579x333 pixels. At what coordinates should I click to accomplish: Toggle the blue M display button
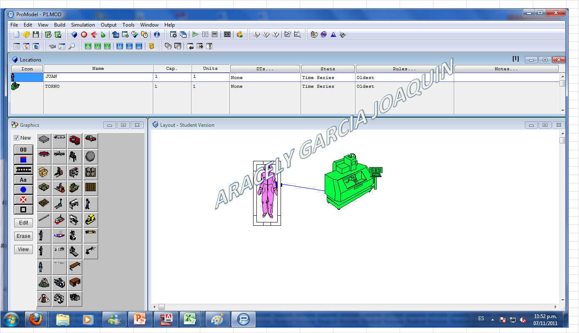pos(120,46)
